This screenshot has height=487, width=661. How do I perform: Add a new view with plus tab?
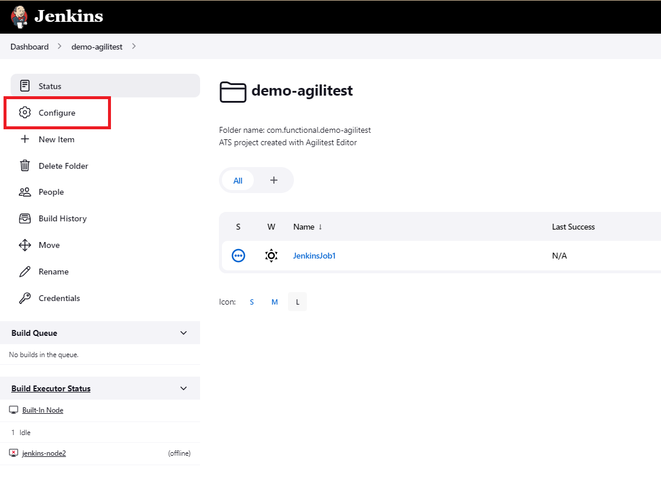pos(274,180)
